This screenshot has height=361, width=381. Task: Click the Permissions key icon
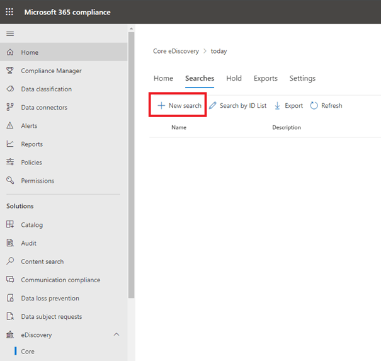[10, 180]
